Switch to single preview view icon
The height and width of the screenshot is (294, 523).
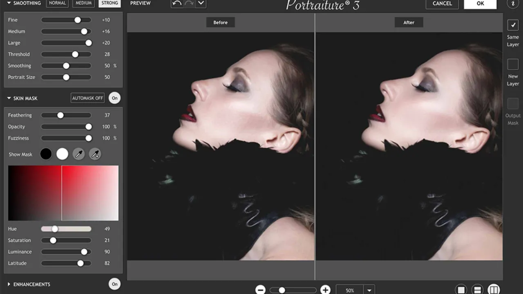tap(461, 290)
